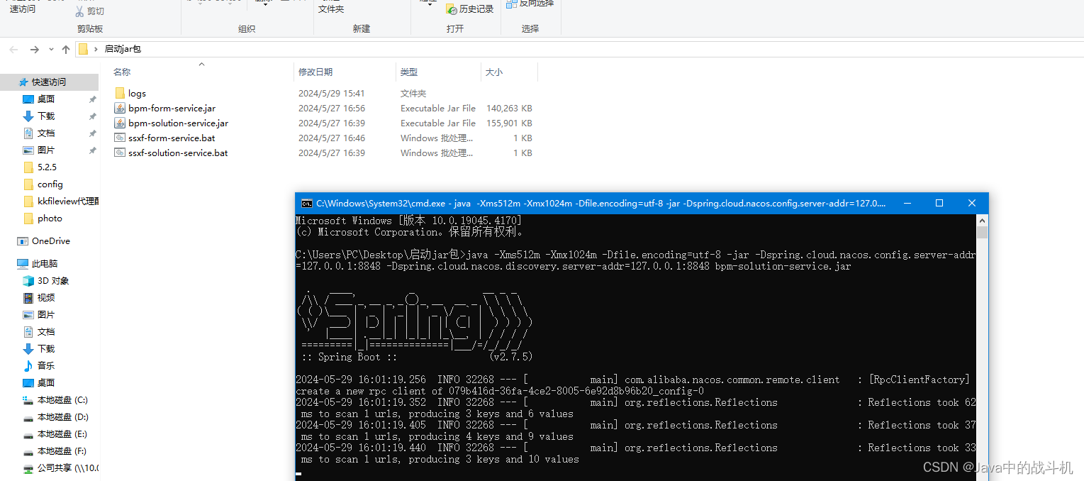
Task: Click the cmd window scrollbar up arrow
Action: [x=982, y=220]
